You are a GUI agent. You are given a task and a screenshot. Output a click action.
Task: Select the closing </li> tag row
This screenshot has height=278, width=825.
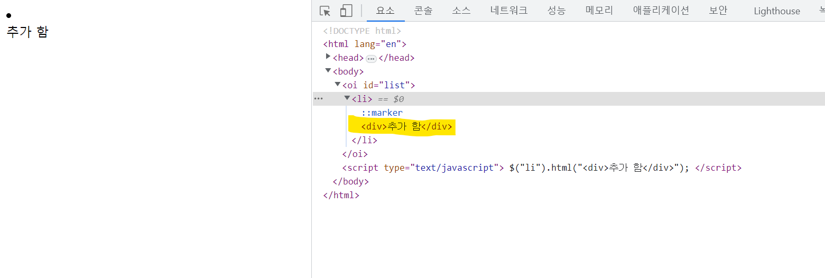(365, 140)
